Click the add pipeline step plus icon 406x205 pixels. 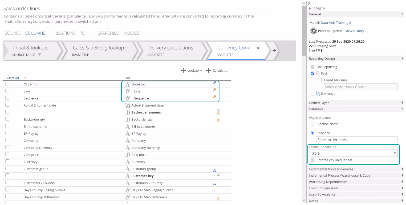point(274,50)
